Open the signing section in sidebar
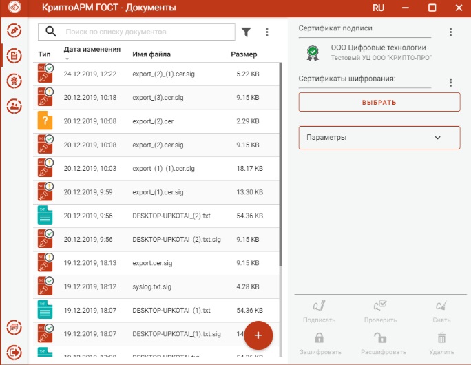This screenshot has width=471, height=365. pos(13,30)
